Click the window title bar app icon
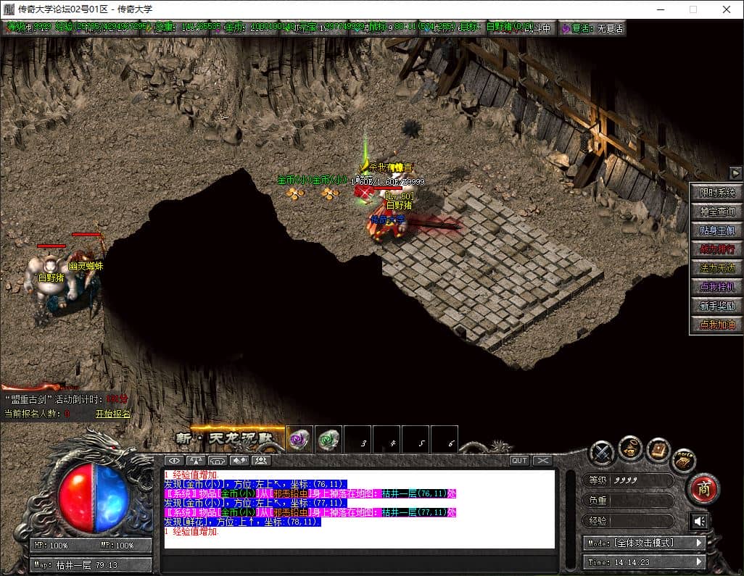Image resolution: width=744 pixels, height=576 pixels. click(9, 9)
